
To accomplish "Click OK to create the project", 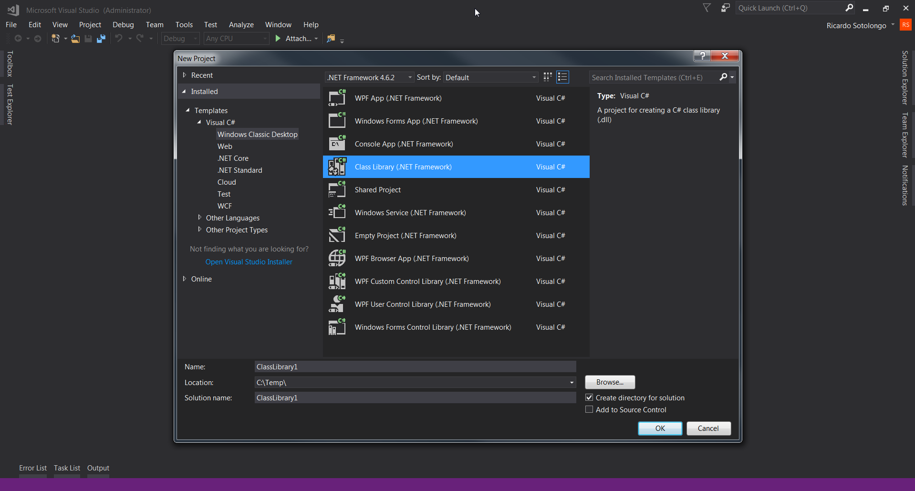I will click(660, 428).
